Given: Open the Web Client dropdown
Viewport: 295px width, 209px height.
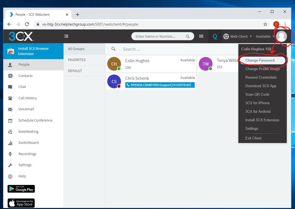Looking at the screenshot, I should click(x=238, y=36).
